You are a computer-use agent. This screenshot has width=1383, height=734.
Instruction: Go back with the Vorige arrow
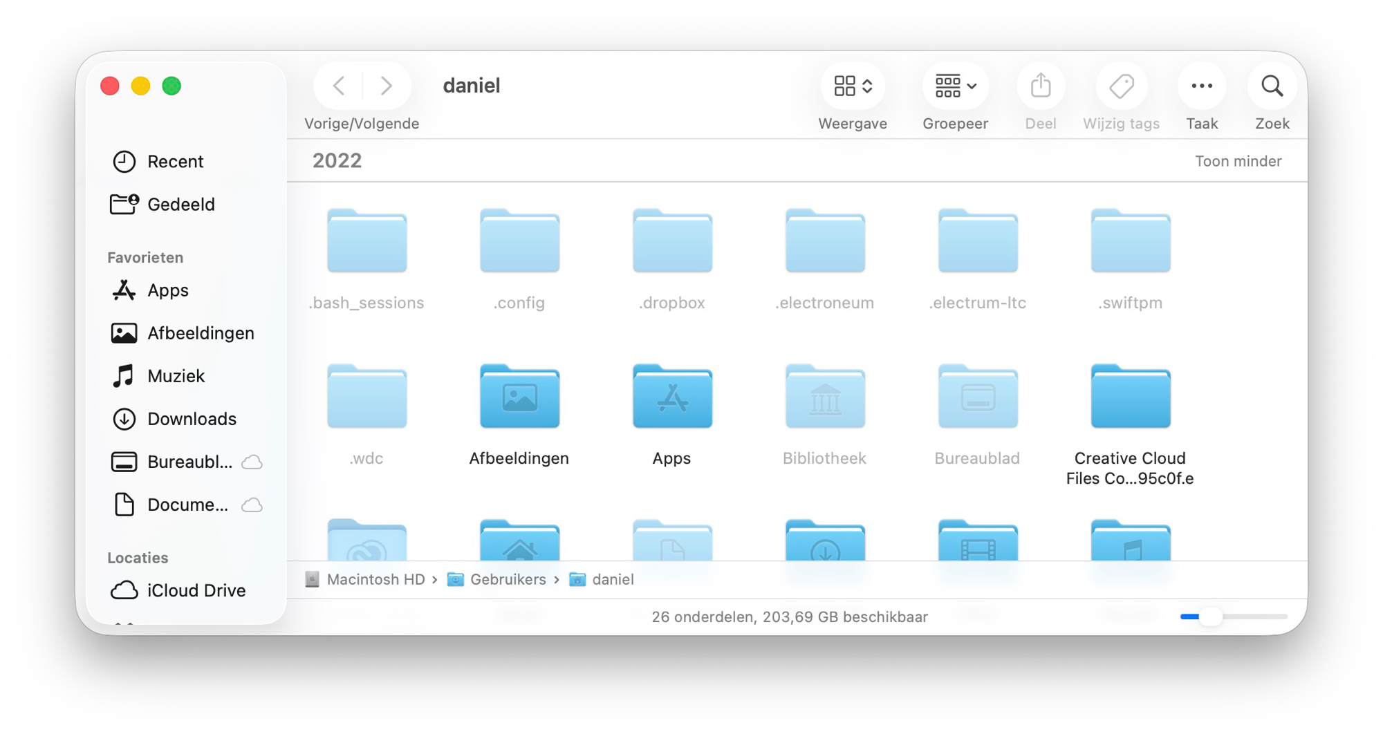click(x=339, y=86)
